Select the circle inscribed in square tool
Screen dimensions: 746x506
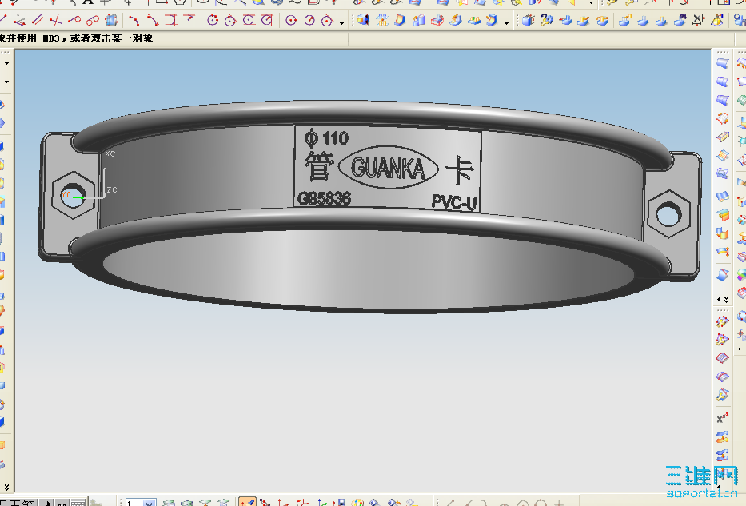coord(249,20)
